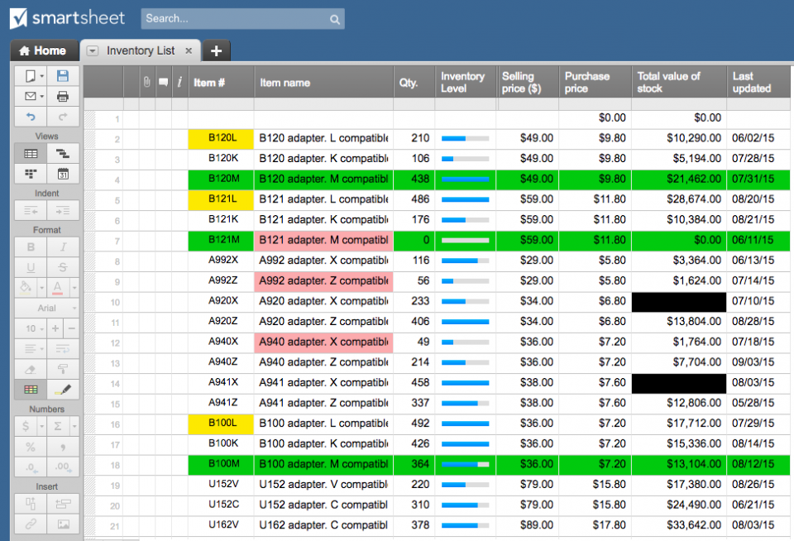Select the Card view icon
Viewport: 794px width, 541px height.
click(30, 173)
